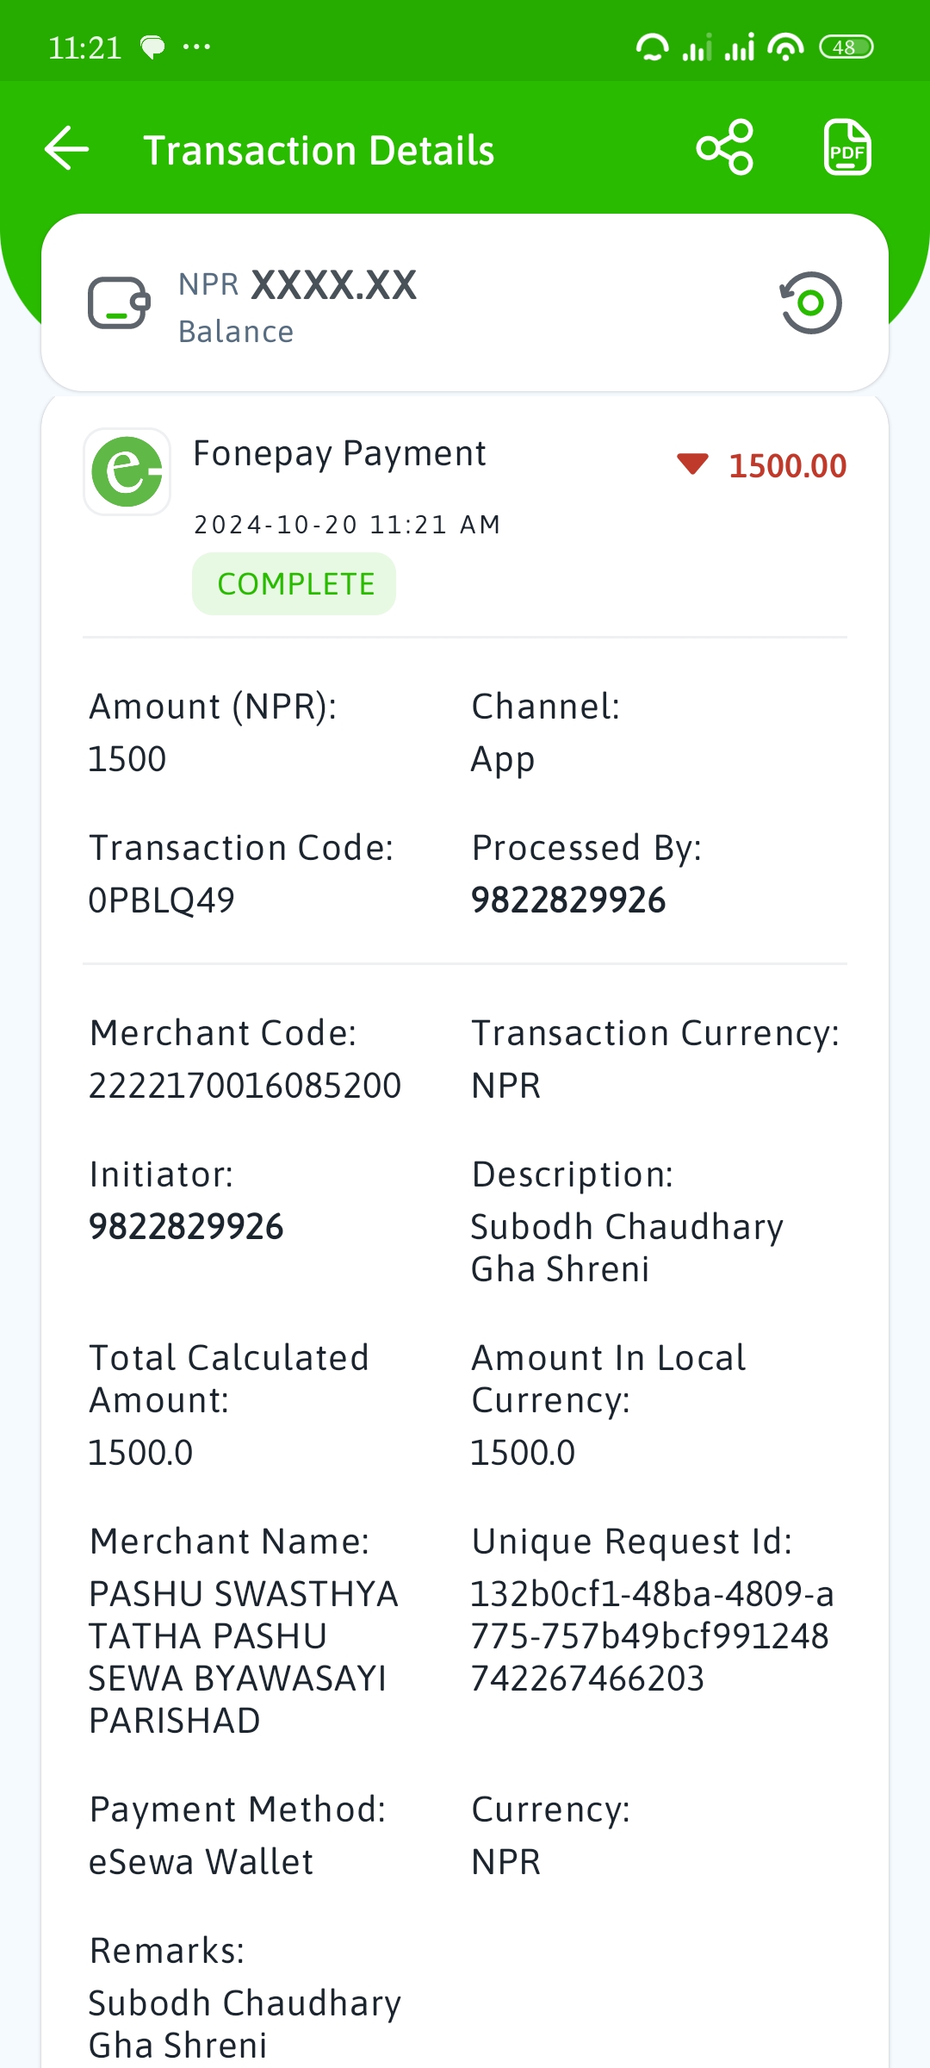Image resolution: width=930 pixels, height=2068 pixels.
Task: Tap the battery indicator
Action: coord(846,47)
